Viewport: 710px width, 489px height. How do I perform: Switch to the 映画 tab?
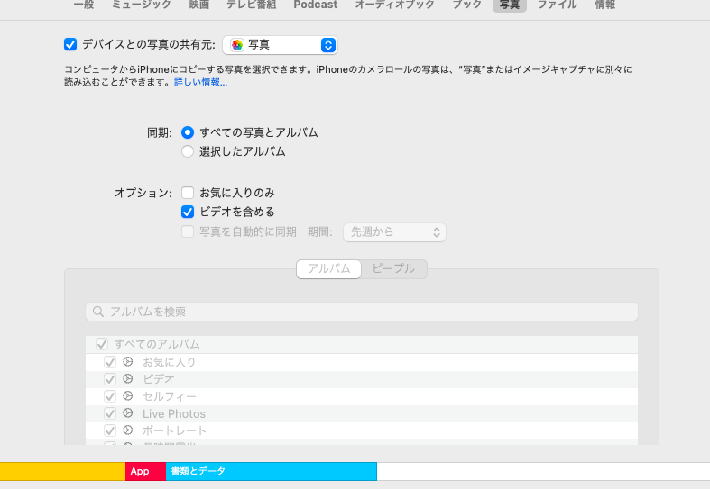click(199, 5)
